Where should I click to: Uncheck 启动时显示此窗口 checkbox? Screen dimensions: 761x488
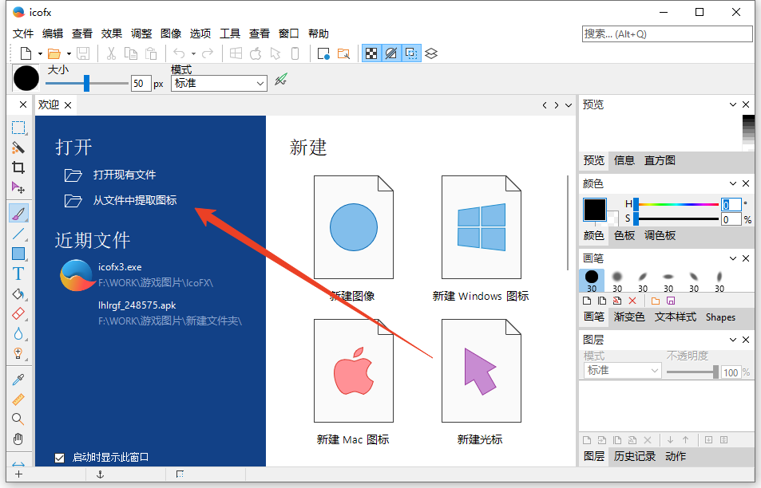click(x=59, y=457)
